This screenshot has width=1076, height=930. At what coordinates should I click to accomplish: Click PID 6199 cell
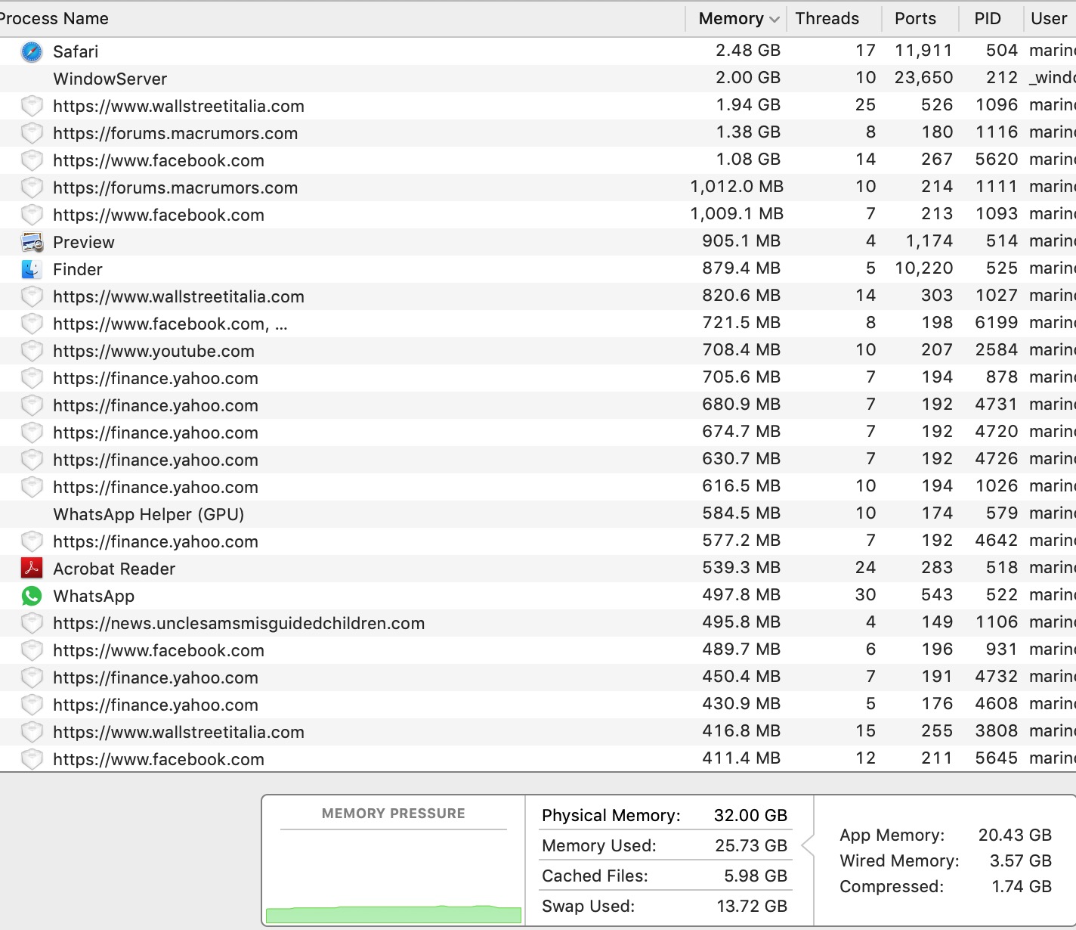coord(997,323)
